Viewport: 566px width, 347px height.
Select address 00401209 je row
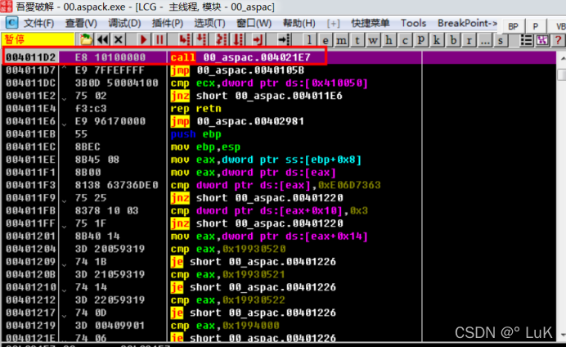pos(279,261)
